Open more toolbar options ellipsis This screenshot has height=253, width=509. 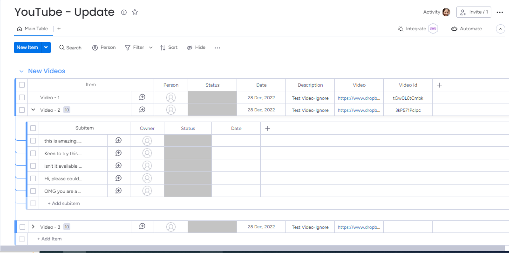pos(217,48)
